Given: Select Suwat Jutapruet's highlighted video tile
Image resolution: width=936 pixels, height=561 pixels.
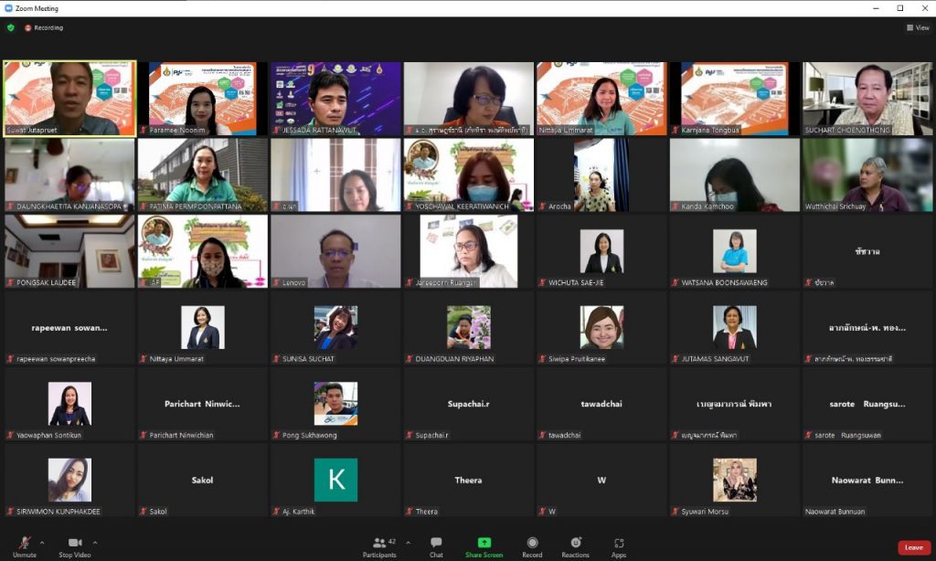Looking at the screenshot, I should point(69,99).
